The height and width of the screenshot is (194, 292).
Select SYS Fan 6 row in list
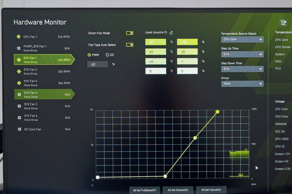45,117
